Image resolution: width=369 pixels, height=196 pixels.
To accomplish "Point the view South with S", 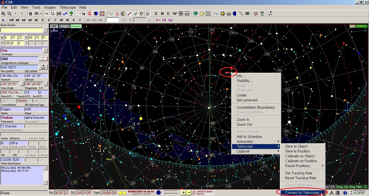I will tap(156, 14).
